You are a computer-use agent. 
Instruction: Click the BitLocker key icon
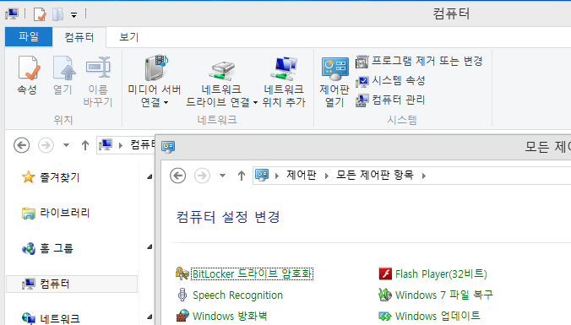[x=182, y=274]
